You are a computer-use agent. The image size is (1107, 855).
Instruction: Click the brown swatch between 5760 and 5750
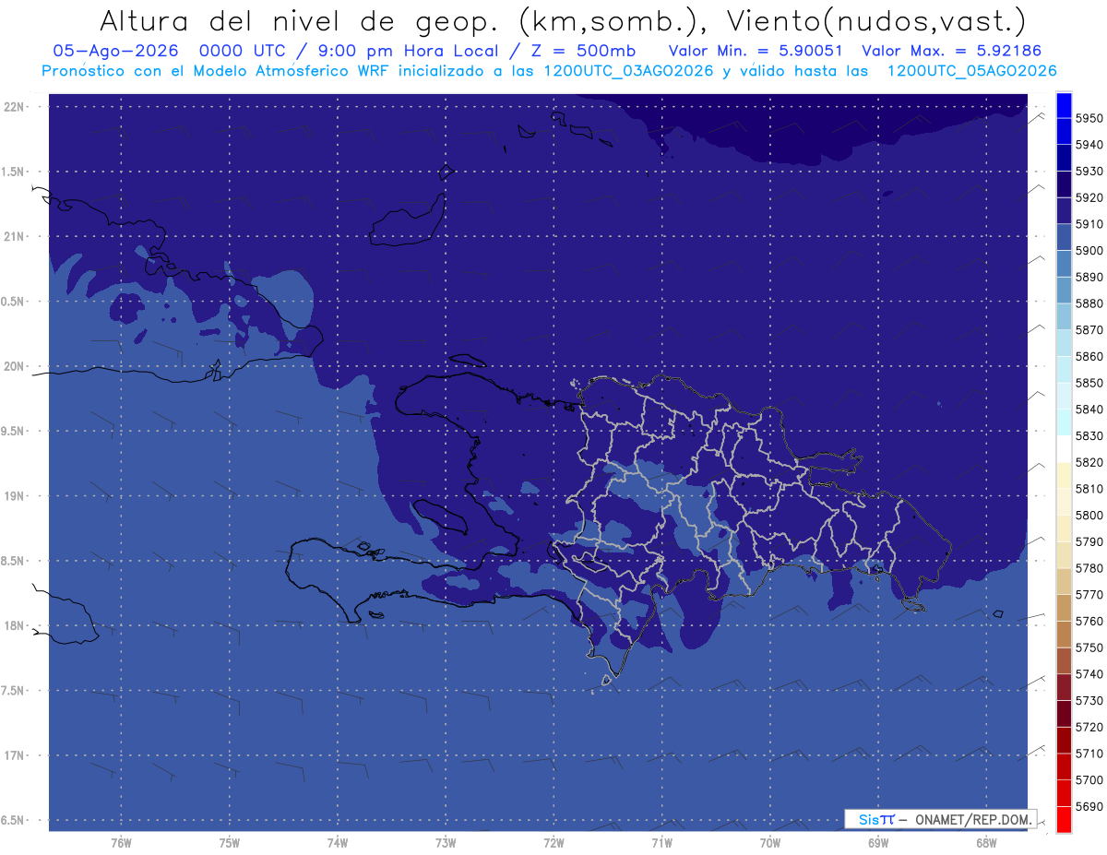click(1063, 634)
